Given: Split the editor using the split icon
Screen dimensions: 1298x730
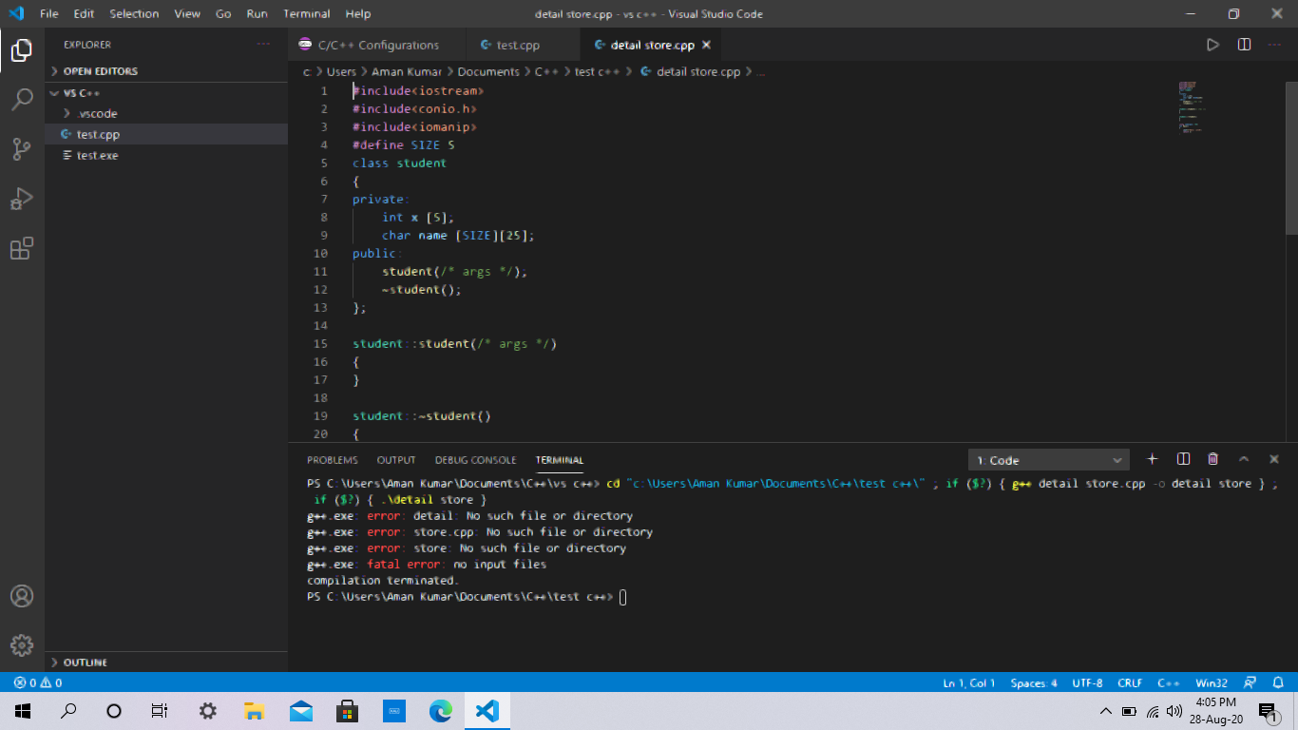Looking at the screenshot, I should (1245, 44).
